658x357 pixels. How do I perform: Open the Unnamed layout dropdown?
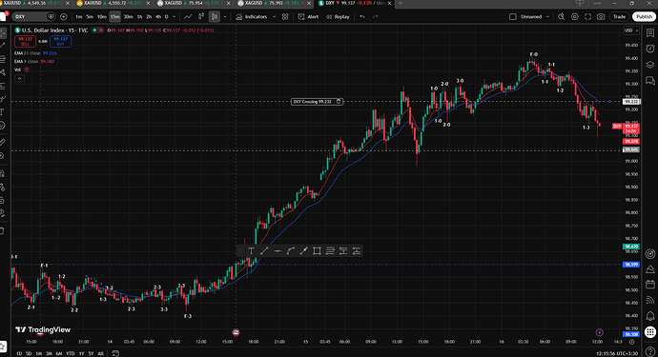pos(547,17)
